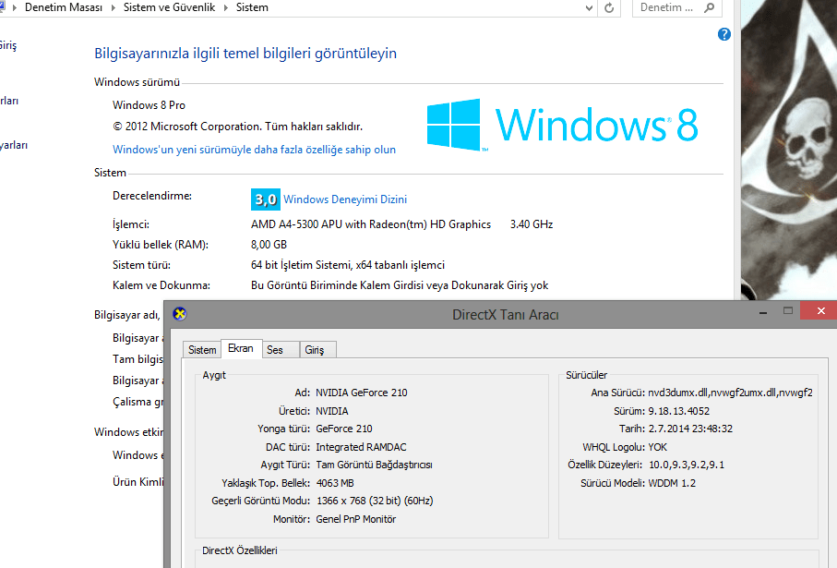Click the 8,00 GB RAM value
The width and height of the screenshot is (837, 568).
(269, 245)
